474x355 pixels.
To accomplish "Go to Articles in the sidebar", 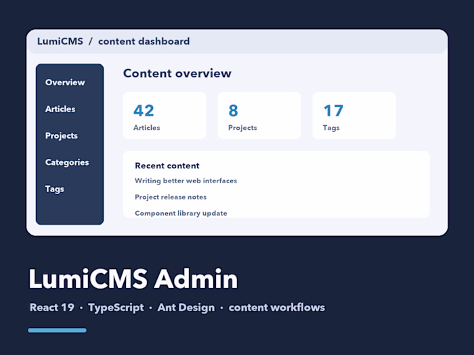I will click(60, 109).
